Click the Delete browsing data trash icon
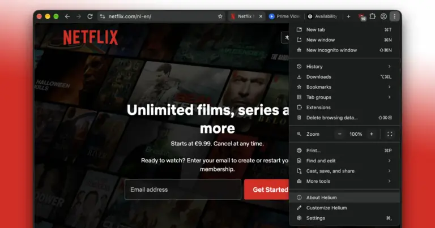 [299, 118]
